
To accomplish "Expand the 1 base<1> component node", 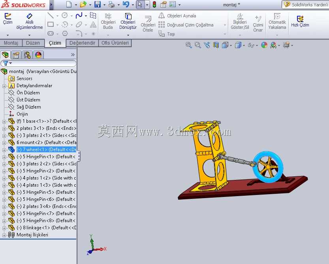I will coord(4,122).
